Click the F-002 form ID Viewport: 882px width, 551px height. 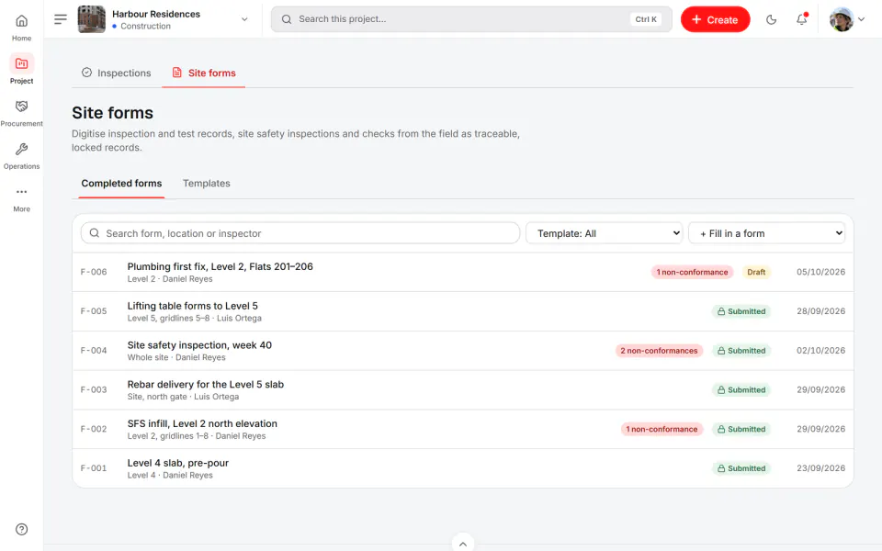pyautogui.click(x=94, y=429)
